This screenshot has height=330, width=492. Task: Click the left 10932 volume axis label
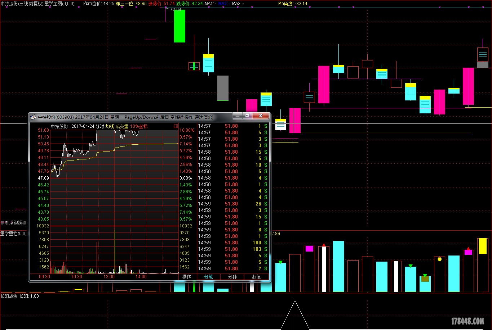(43, 226)
